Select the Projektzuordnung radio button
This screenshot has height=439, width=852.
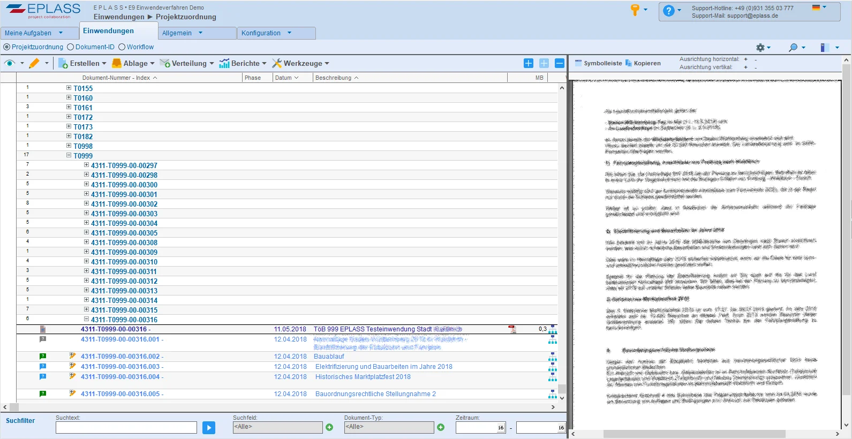click(x=7, y=47)
